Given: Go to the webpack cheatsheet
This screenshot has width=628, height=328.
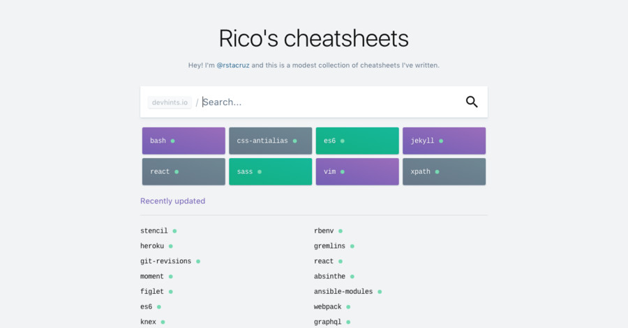Looking at the screenshot, I should pos(328,307).
